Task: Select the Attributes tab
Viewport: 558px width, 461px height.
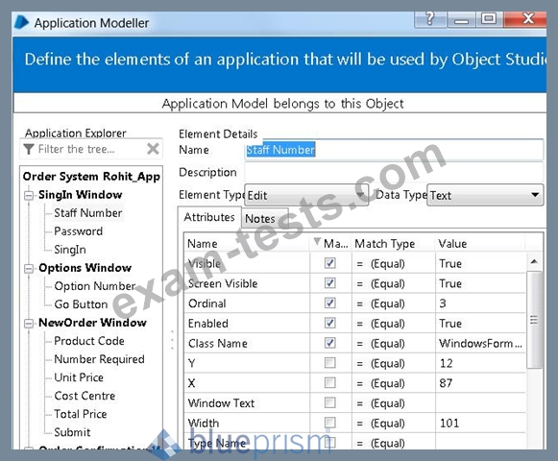Action: [x=209, y=217]
